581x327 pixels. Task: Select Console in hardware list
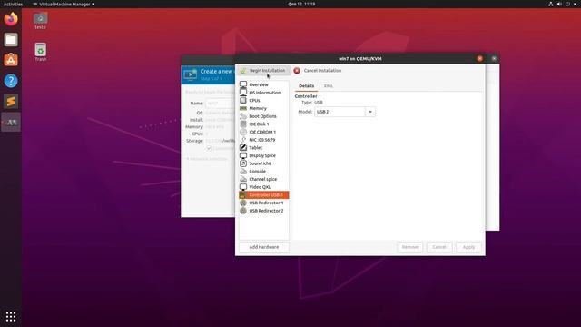[x=264, y=172]
